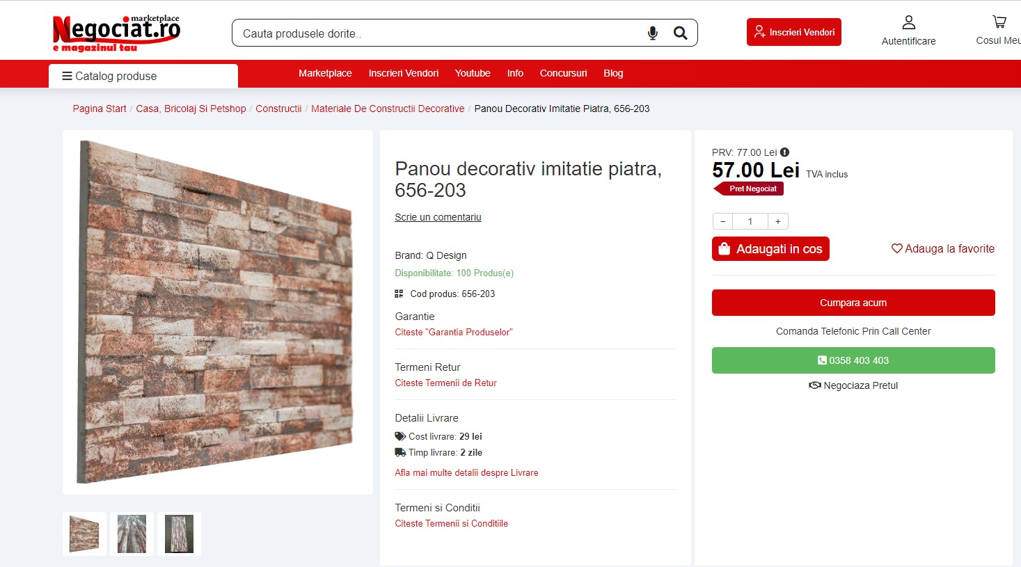Click the green 0358 403 403 phone button

click(x=853, y=360)
